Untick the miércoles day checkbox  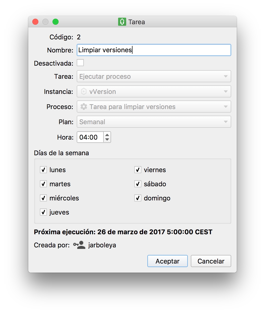point(43,198)
